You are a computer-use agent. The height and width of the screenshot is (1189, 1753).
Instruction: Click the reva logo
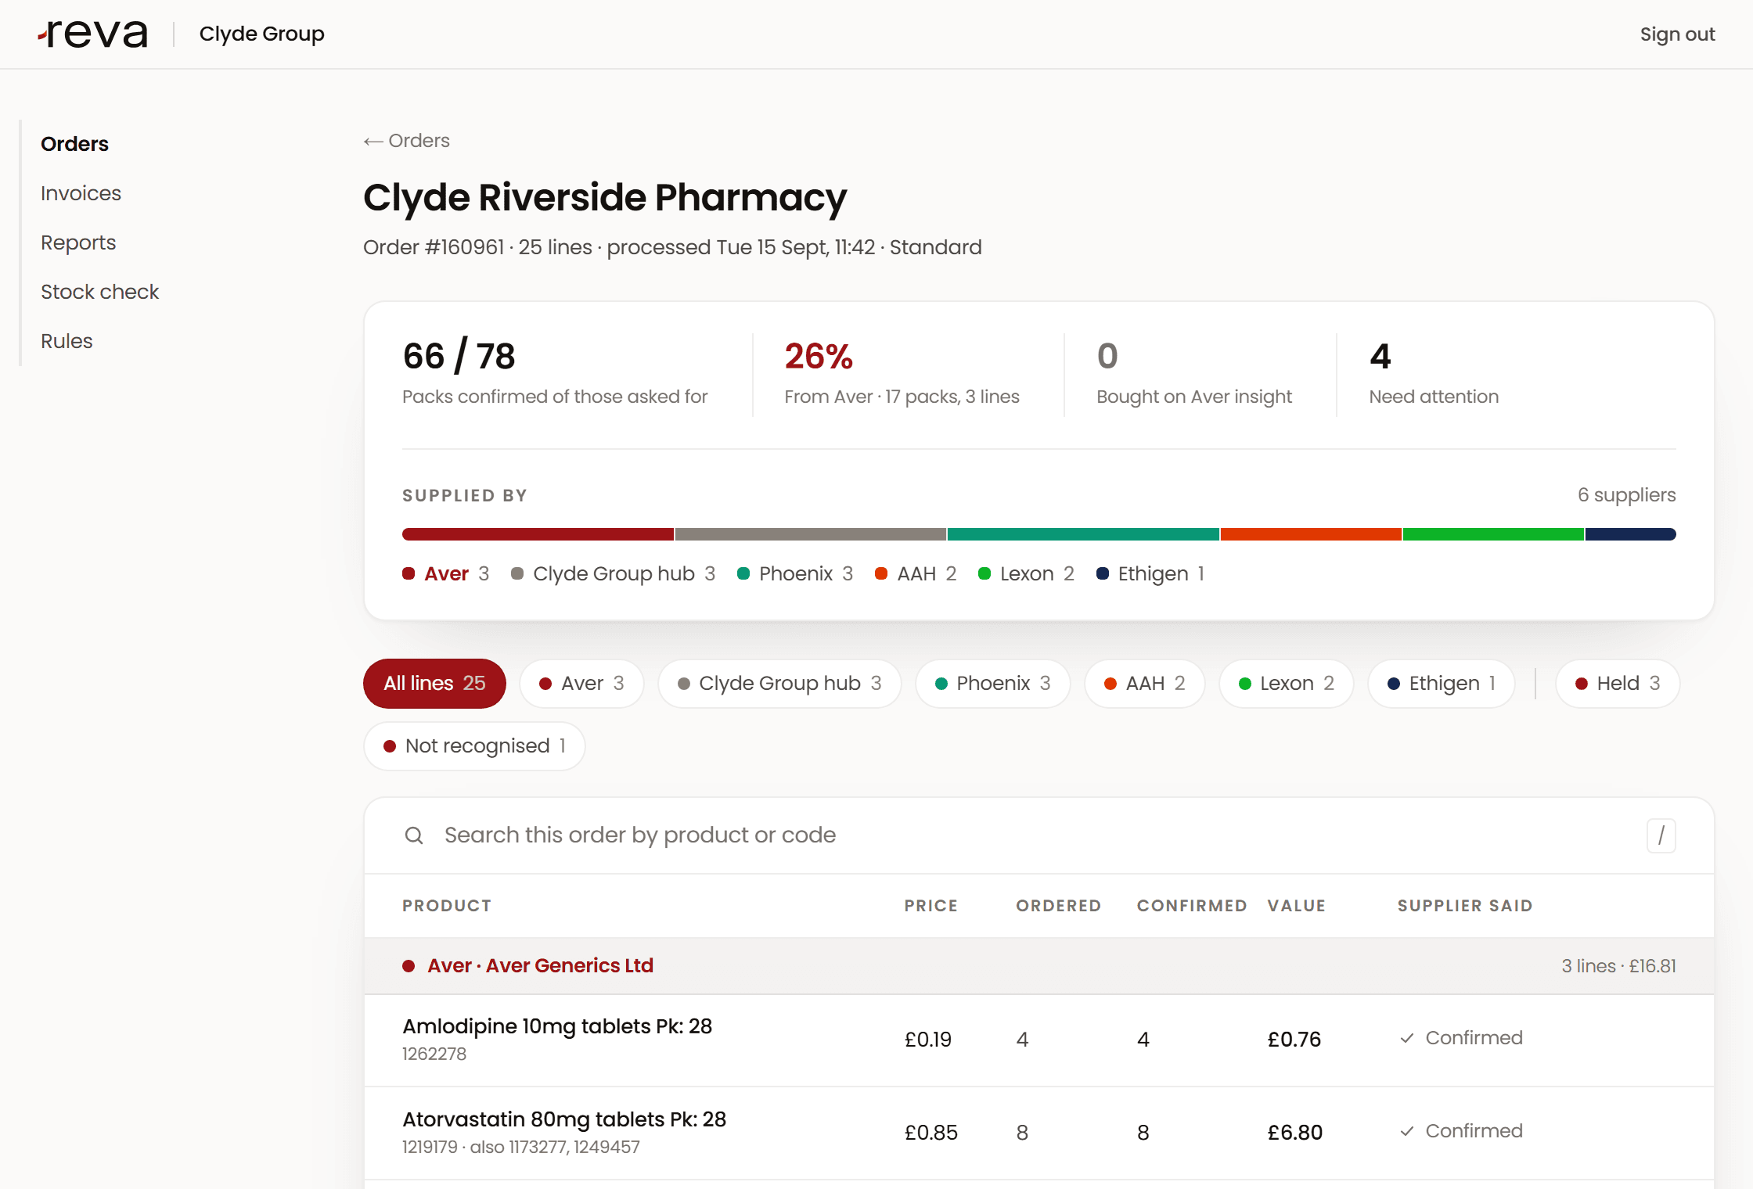[92, 34]
